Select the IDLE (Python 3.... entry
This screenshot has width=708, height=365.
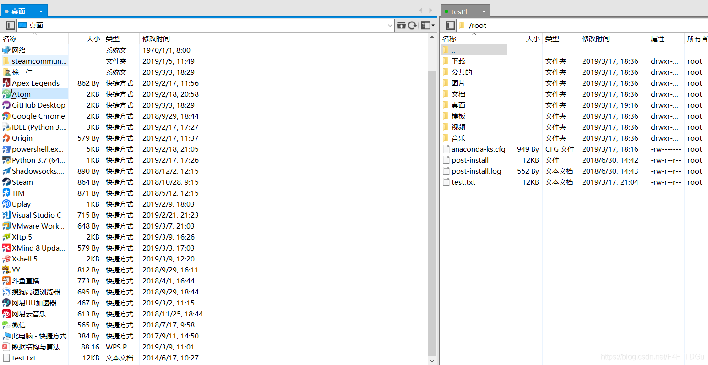tap(39, 127)
